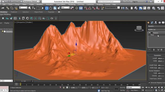The width and height of the screenshot is (165, 92).
Task: Select Plane in the modifier stack
Action: click(152, 35)
